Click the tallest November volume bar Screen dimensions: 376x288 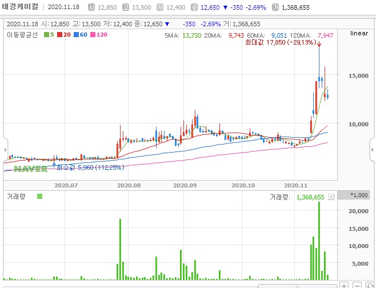click(x=319, y=241)
